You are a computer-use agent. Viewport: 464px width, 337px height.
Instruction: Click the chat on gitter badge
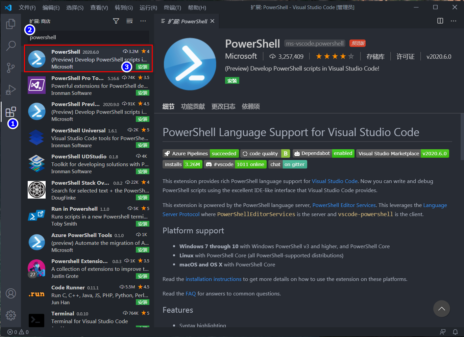[x=288, y=164]
